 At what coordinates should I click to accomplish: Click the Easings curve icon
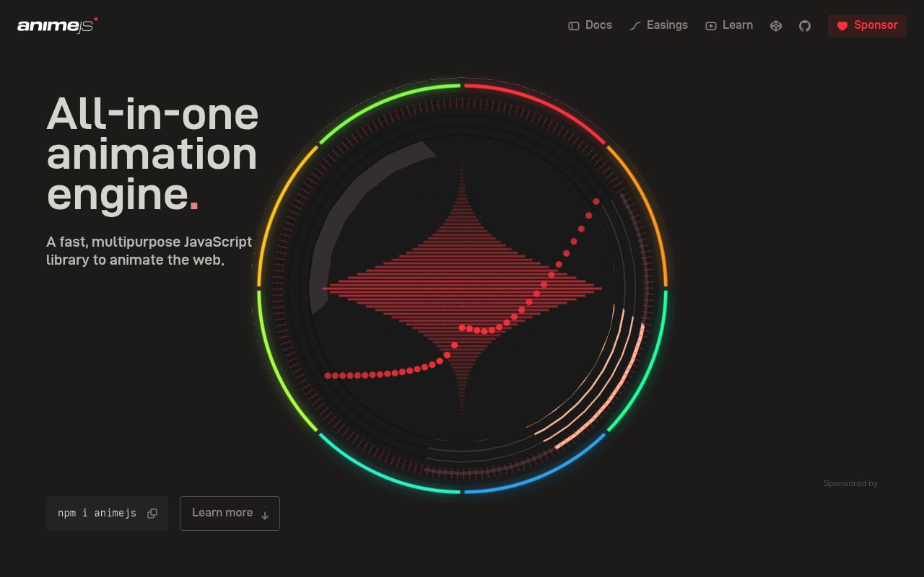coord(635,26)
